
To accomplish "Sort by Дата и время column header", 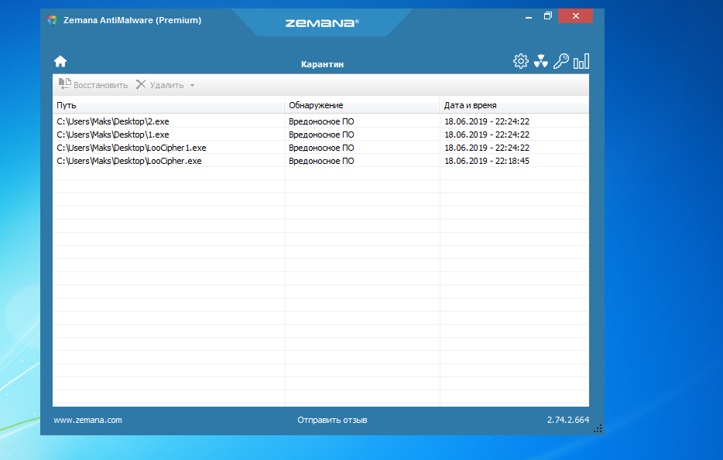I will click(514, 105).
